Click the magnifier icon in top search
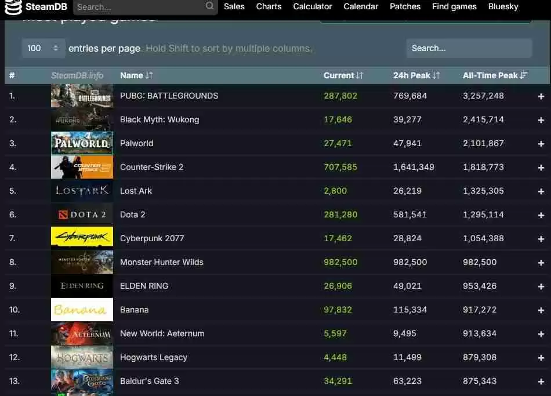The width and height of the screenshot is (551, 396). (x=209, y=6)
